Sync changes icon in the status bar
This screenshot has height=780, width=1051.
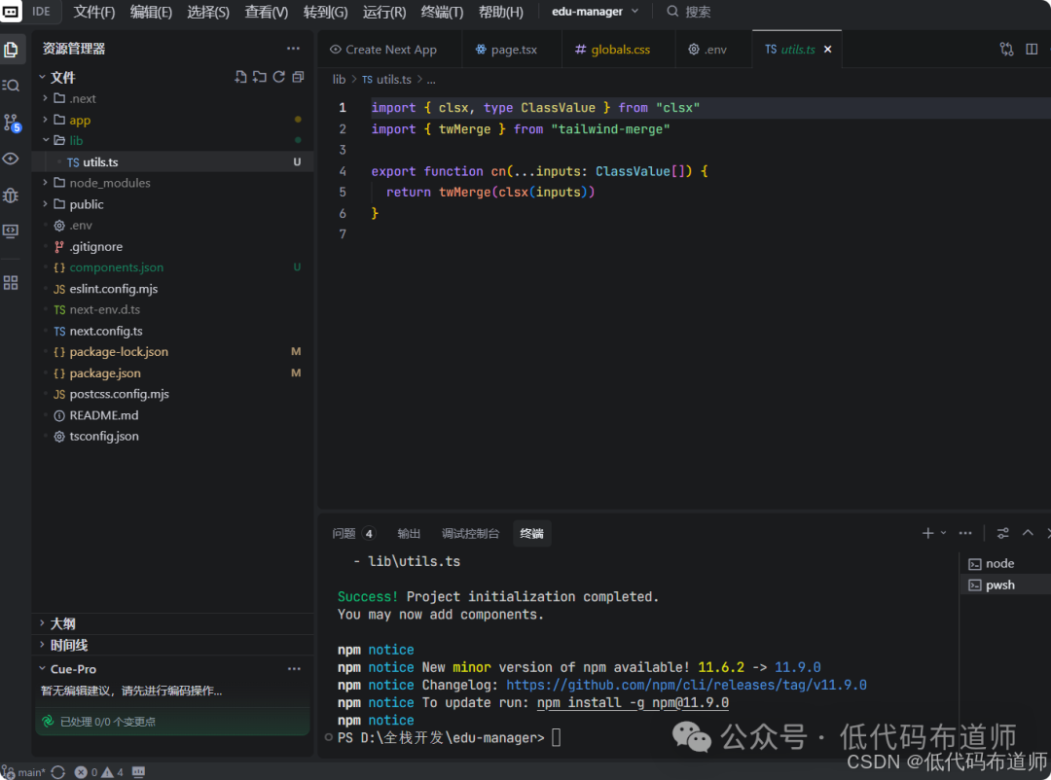pyautogui.click(x=58, y=772)
